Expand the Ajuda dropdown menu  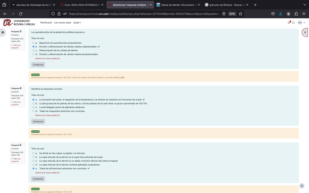[x=77, y=23]
